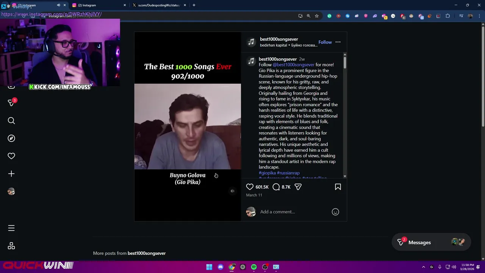The width and height of the screenshot is (485, 273).
Task: Open best1000songsever link under More posts
Action: point(147,253)
